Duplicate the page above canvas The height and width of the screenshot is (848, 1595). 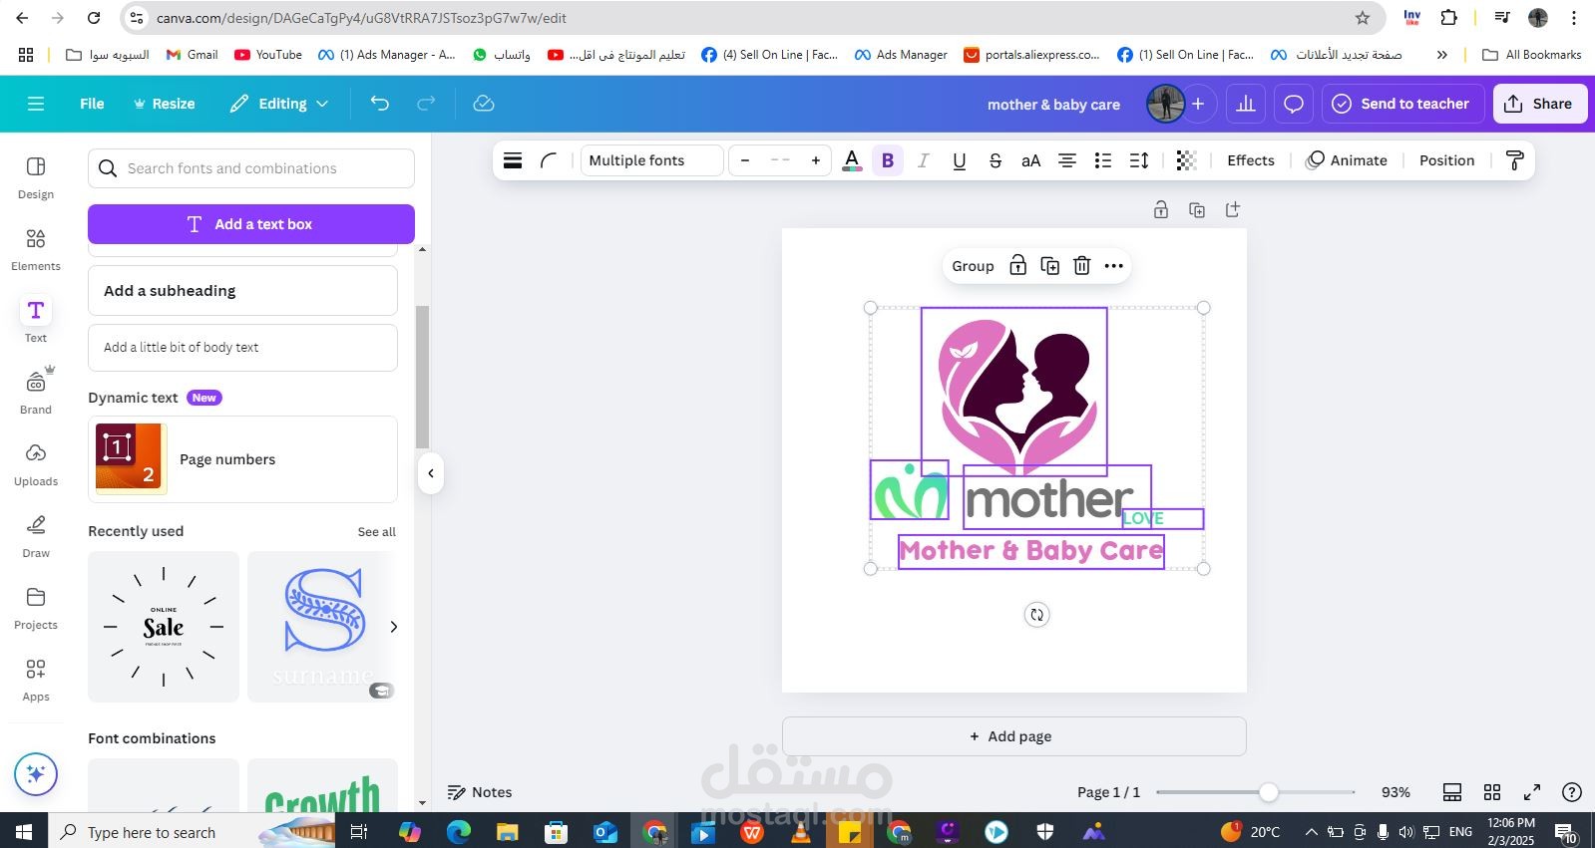pos(1197,209)
